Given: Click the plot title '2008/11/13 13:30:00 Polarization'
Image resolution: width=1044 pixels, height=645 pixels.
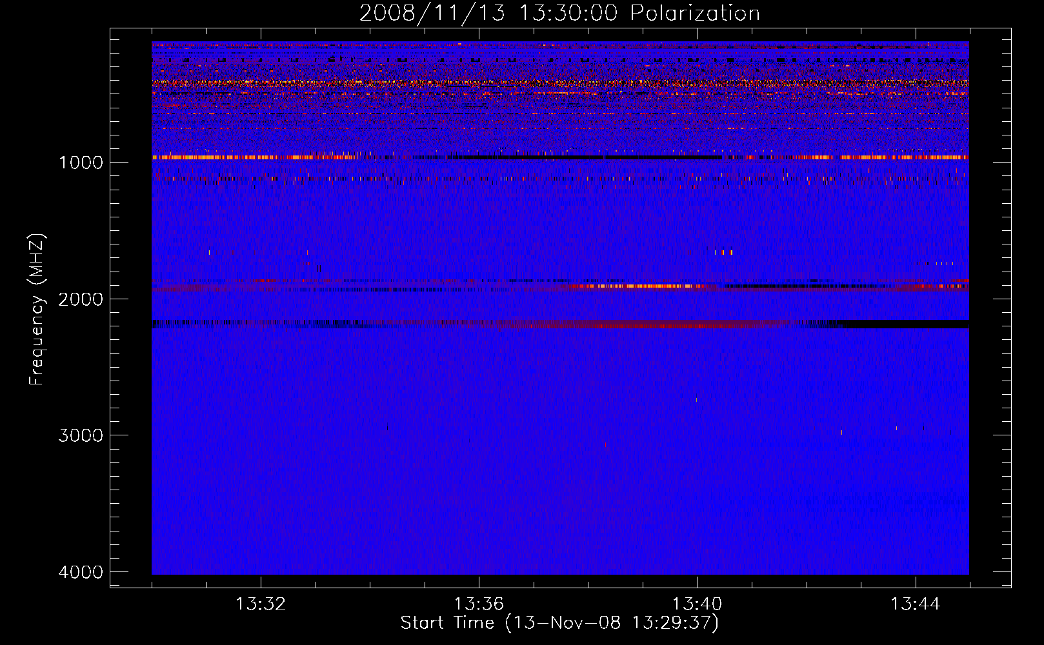Looking at the screenshot, I should point(559,14).
